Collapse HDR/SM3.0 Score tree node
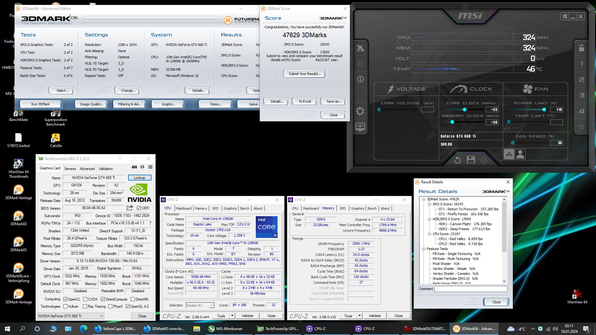596x335 pixels. (430, 219)
